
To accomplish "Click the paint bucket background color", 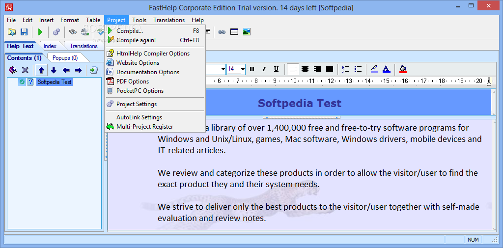I will [403, 69].
